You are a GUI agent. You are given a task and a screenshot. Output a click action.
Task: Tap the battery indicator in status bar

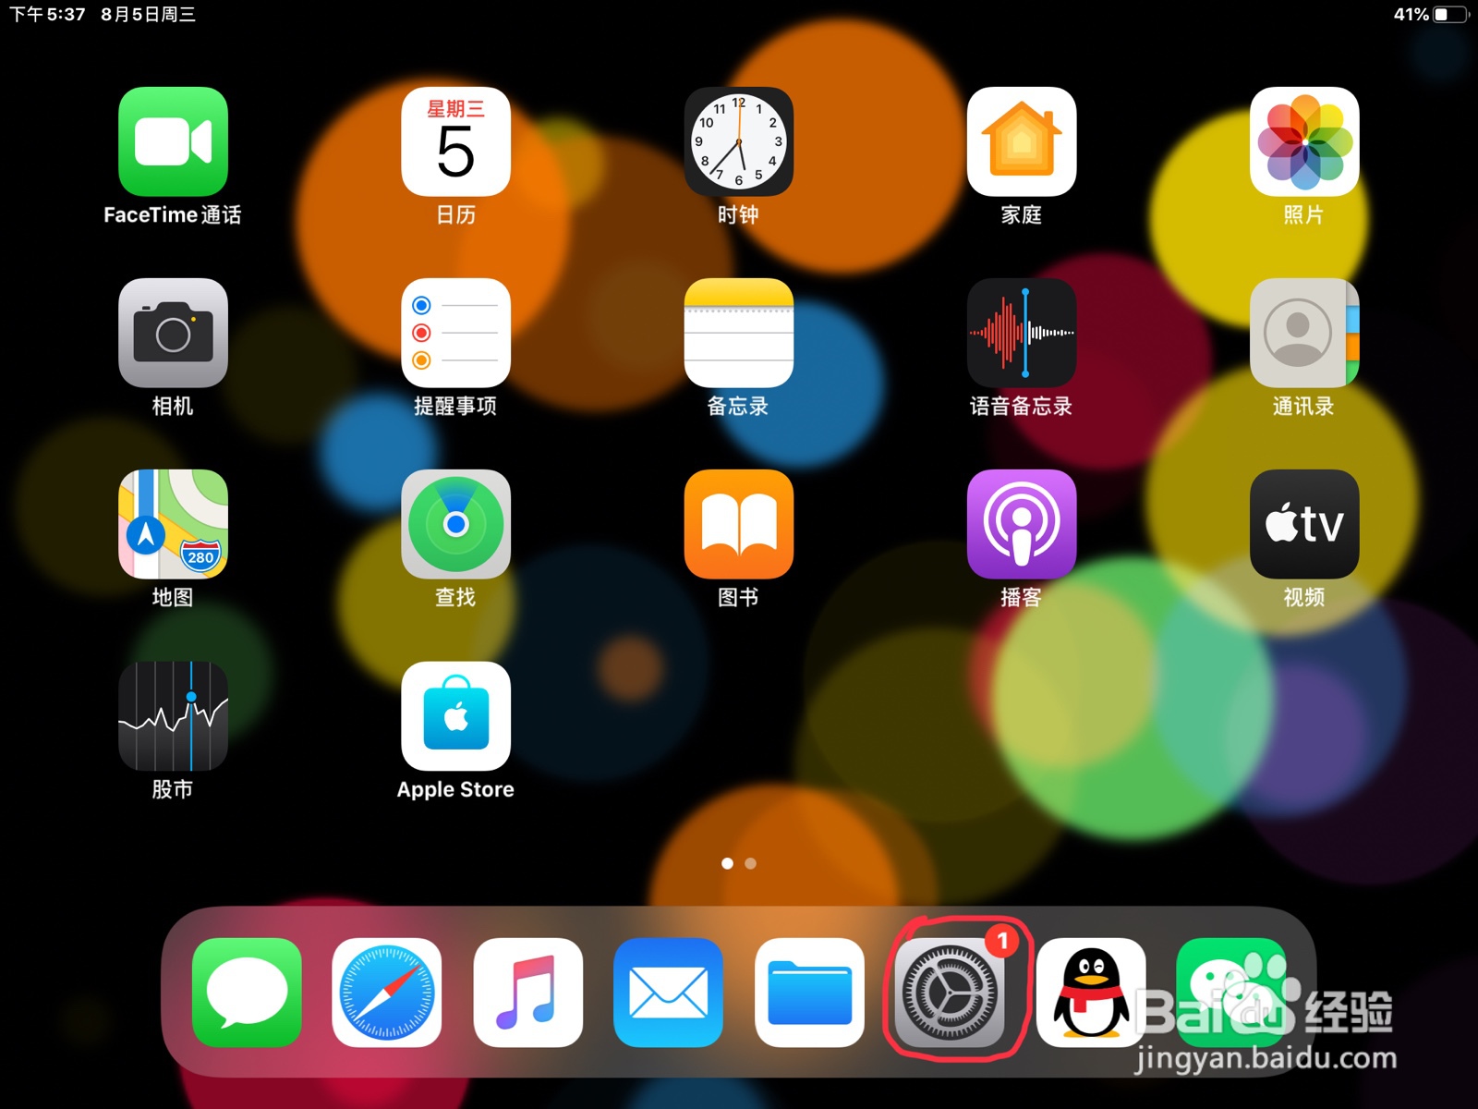[1451, 15]
